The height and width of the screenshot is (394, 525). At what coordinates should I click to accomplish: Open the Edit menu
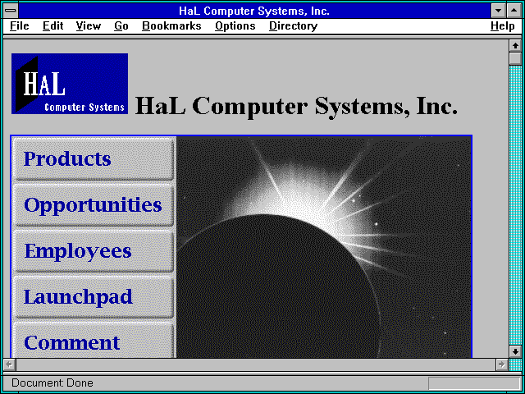(x=52, y=26)
